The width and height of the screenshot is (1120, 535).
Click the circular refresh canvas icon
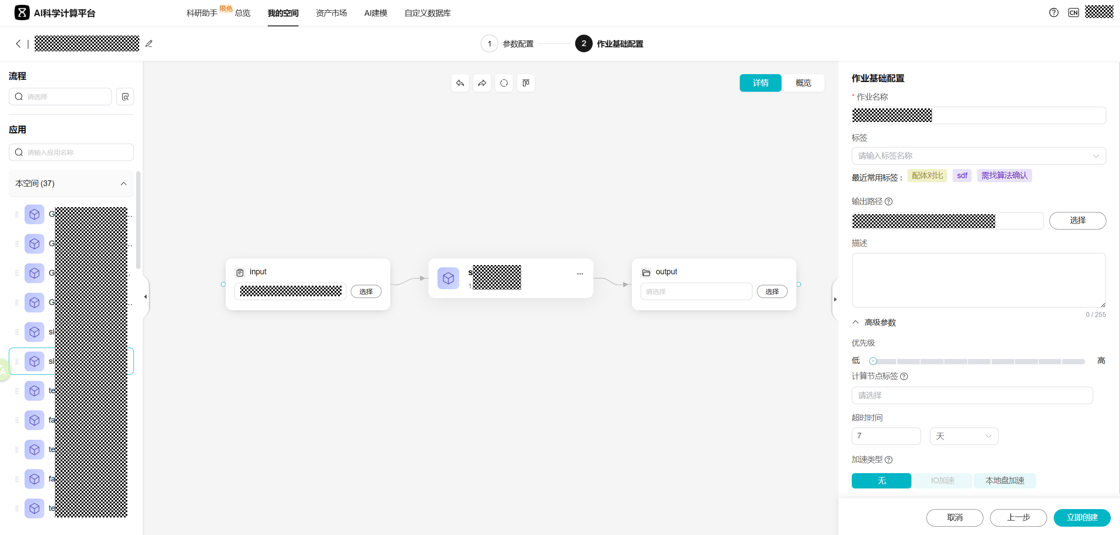point(504,83)
